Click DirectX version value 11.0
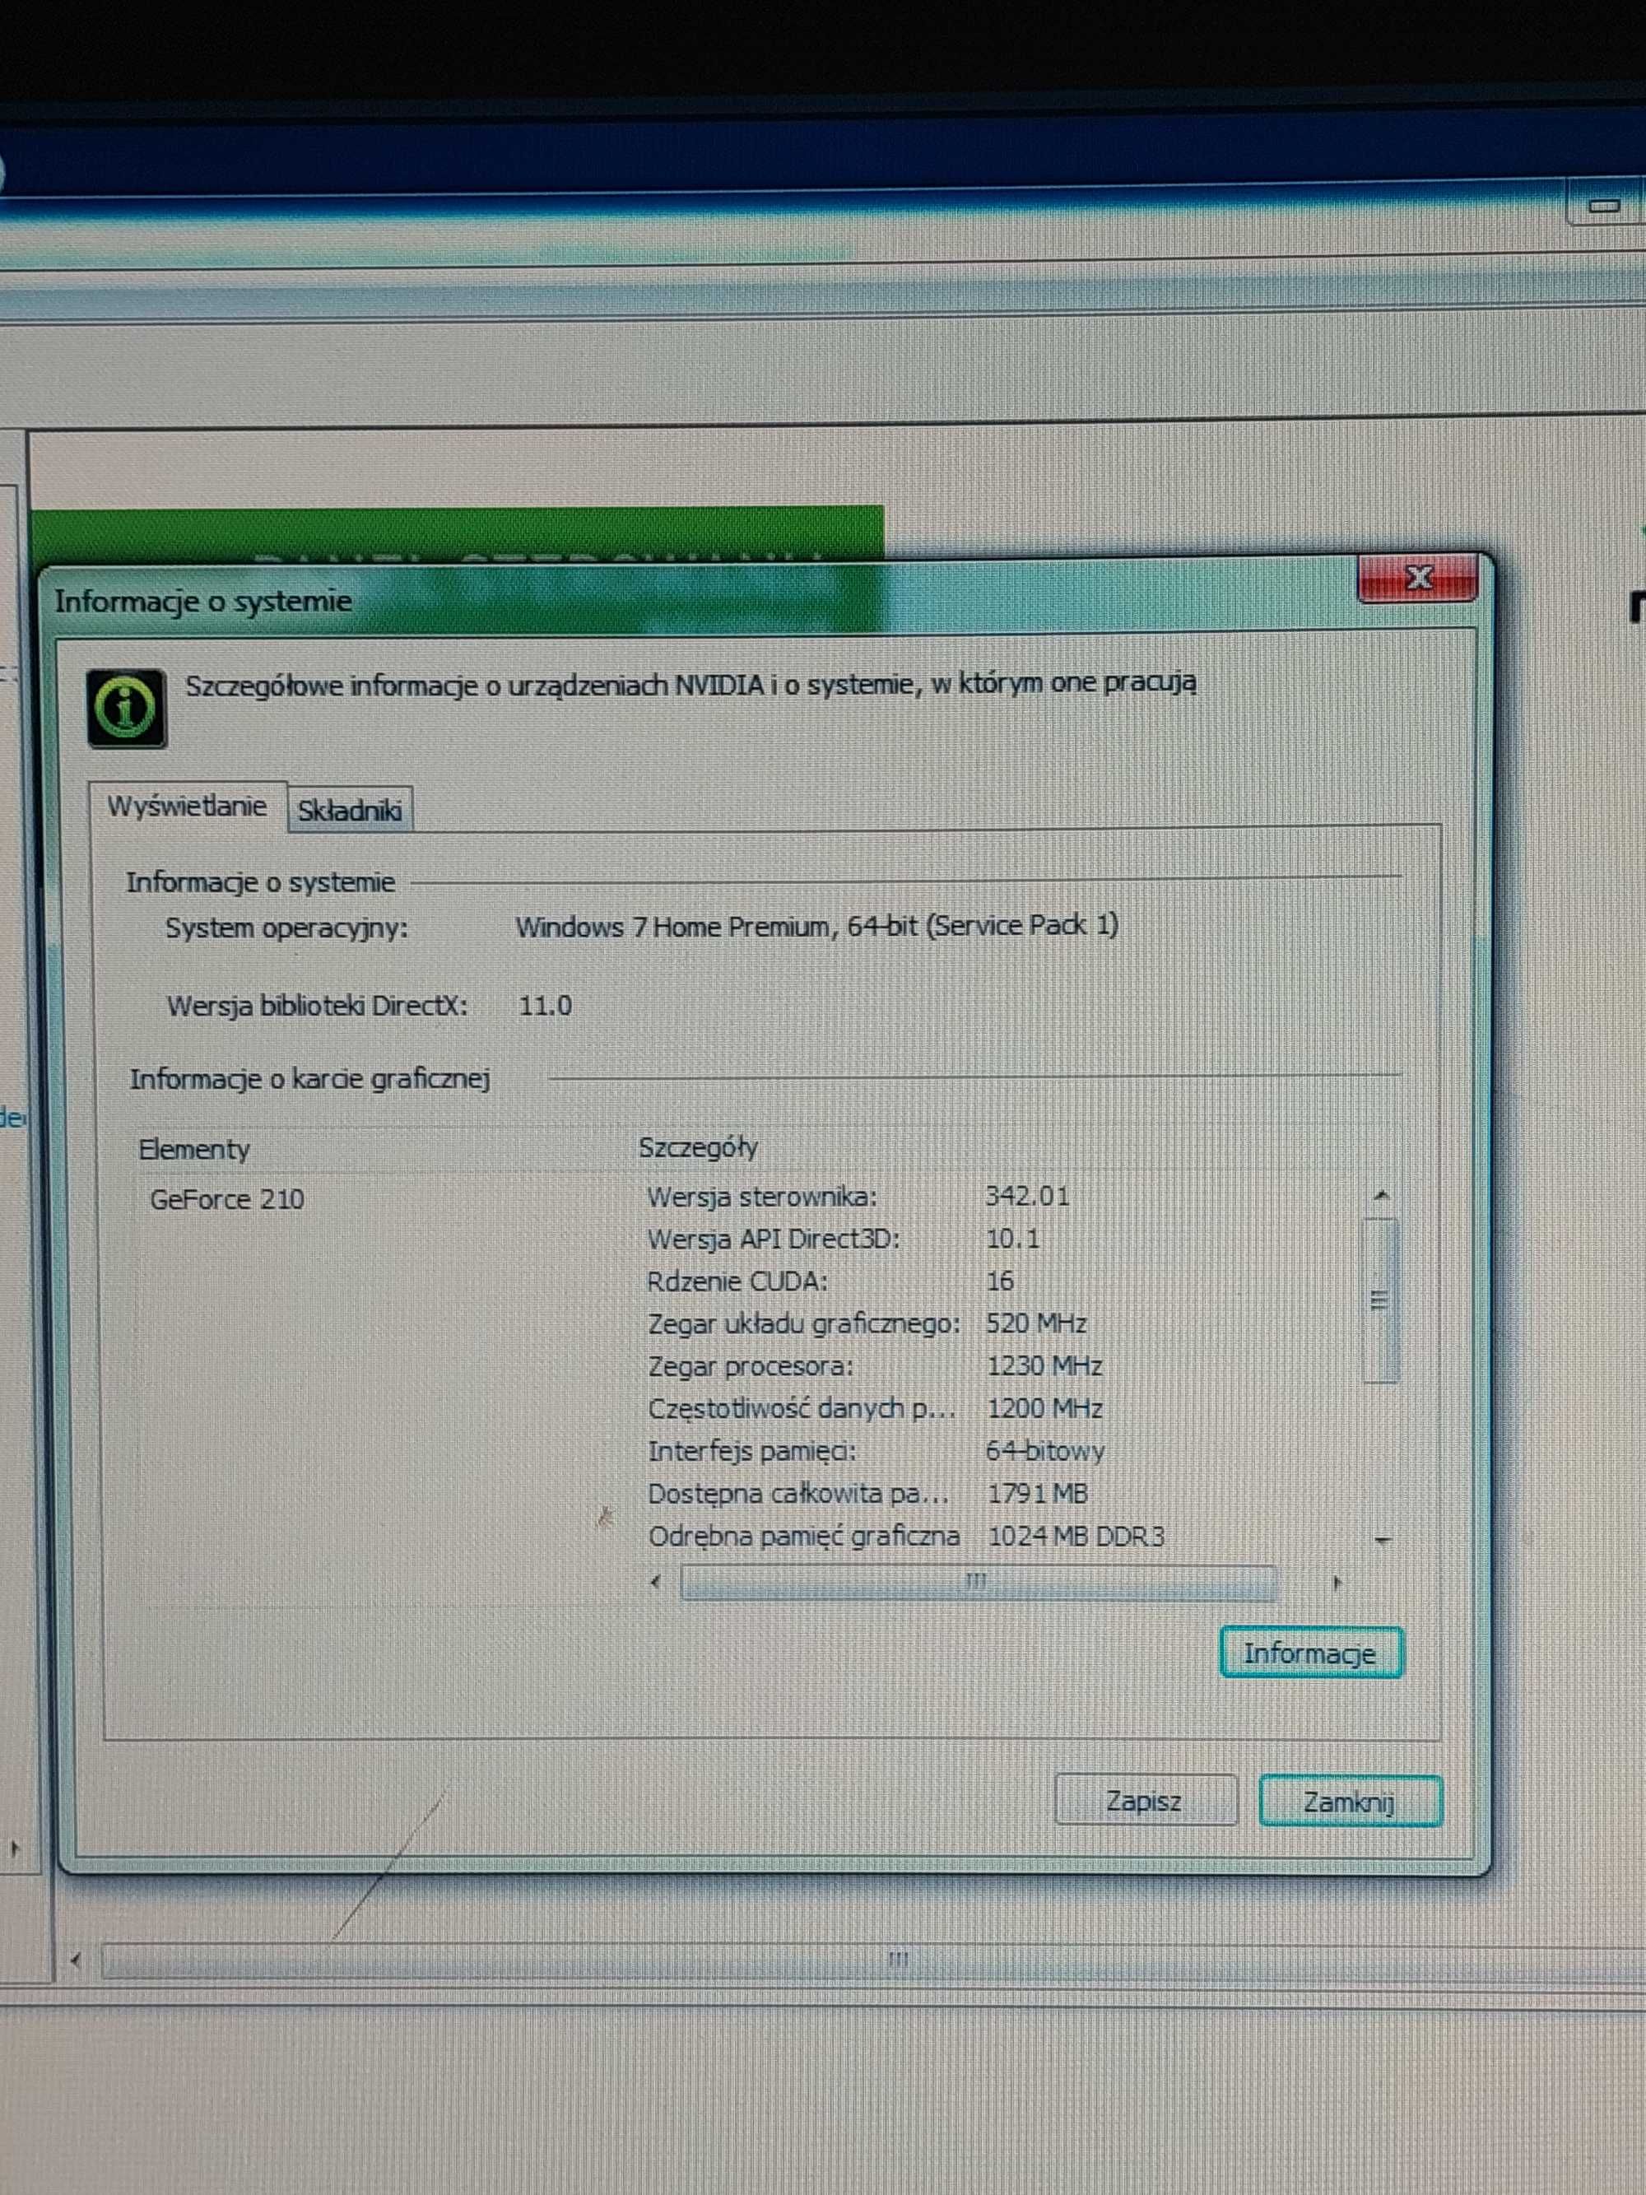This screenshot has height=2195, width=1646. coord(546,1007)
